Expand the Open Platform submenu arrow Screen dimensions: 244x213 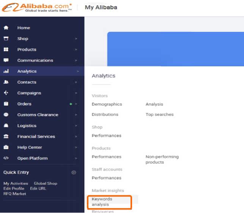[76, 158]
